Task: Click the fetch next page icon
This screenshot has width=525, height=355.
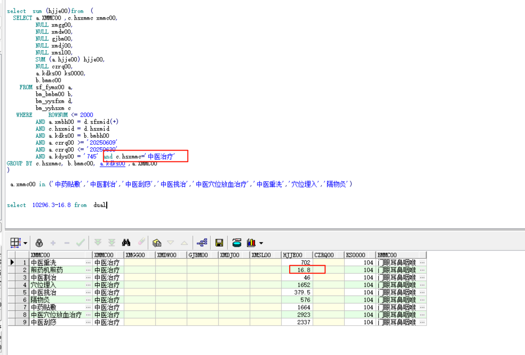Action: point(98,243)
